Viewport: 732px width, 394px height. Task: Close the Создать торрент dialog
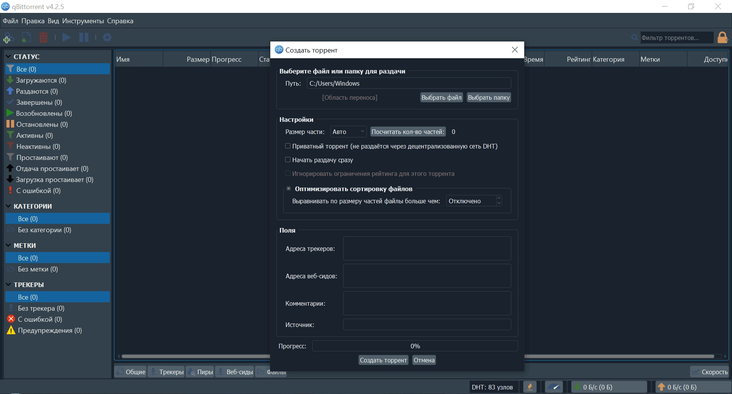[515, 50]
